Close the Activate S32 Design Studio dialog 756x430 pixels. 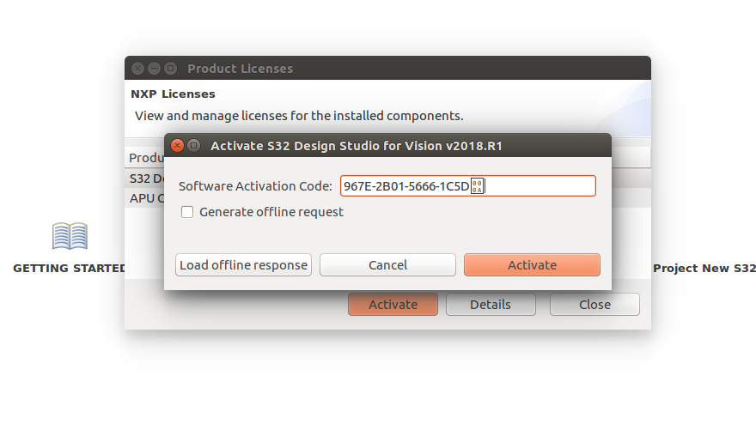(178, 145)
